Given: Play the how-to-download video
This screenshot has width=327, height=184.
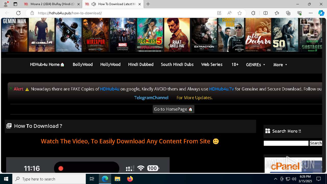Looking at the screenshot, I should [88, 165].
